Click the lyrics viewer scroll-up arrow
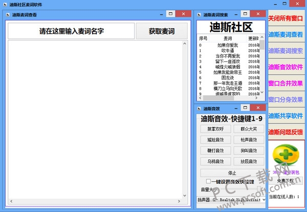 click(x=185, y=44)
